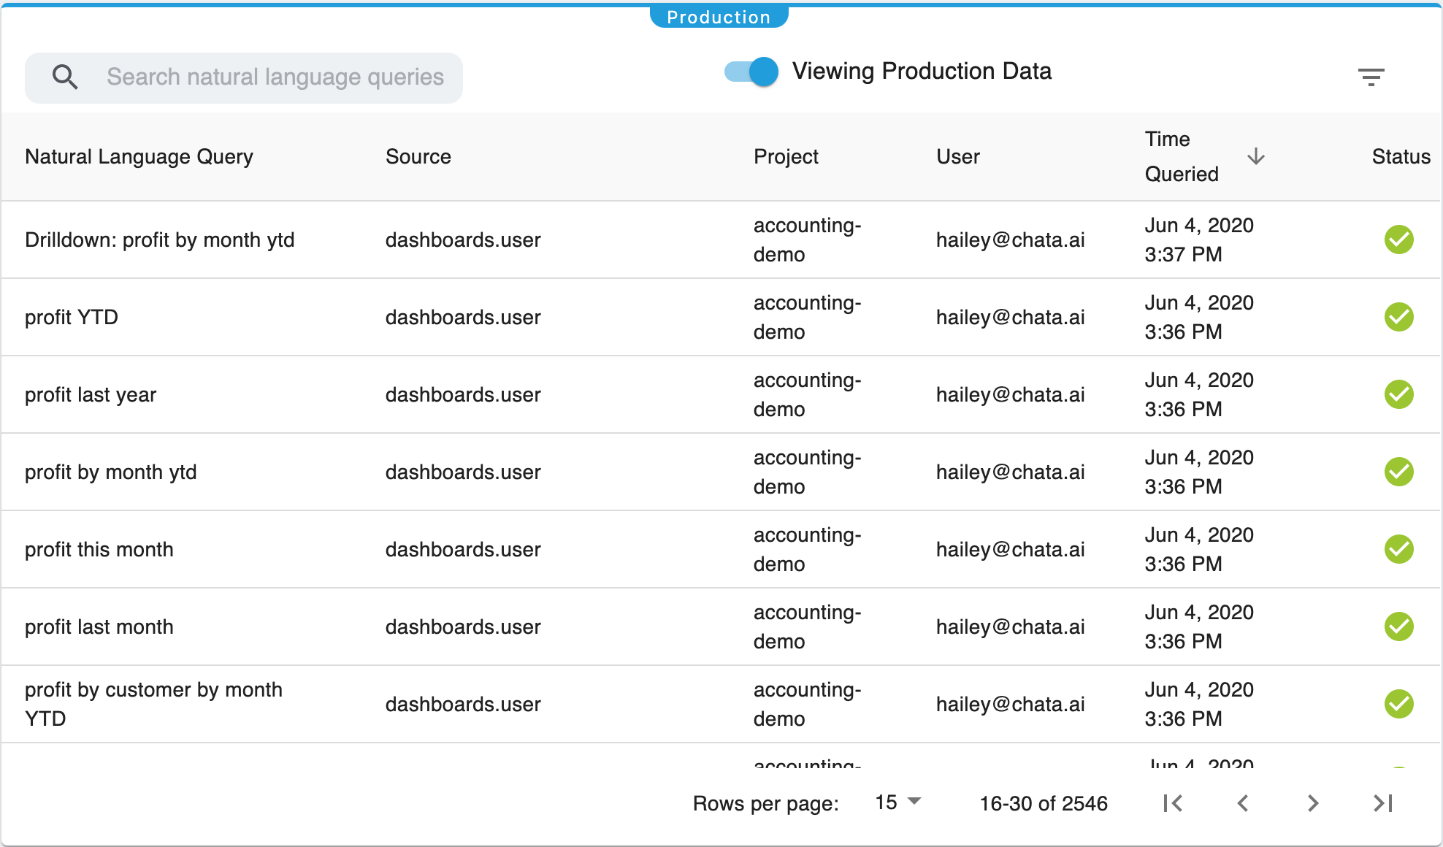Sort by Project column header
The height and width of the screenshot is (847, 1443).
tap(786, 156)
